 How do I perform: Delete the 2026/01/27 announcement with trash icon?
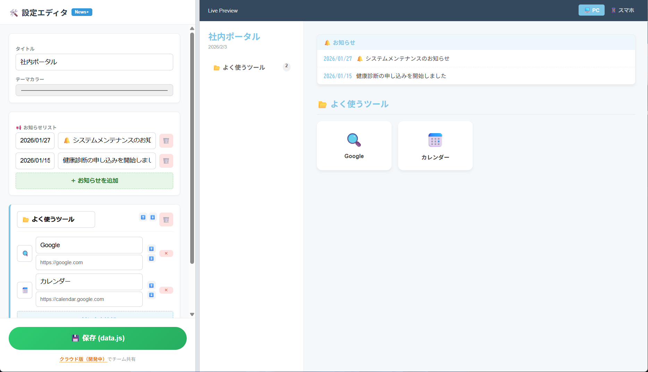click(x=166, y=141)
